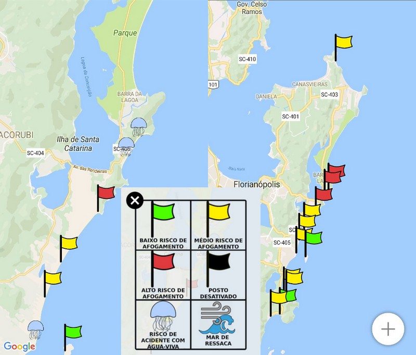Click the SC-401 road marker
The image size is (416, 355).
point(291,117)
